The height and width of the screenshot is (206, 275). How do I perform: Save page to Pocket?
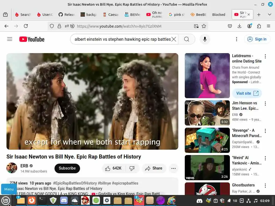click(x=230, y=26)
